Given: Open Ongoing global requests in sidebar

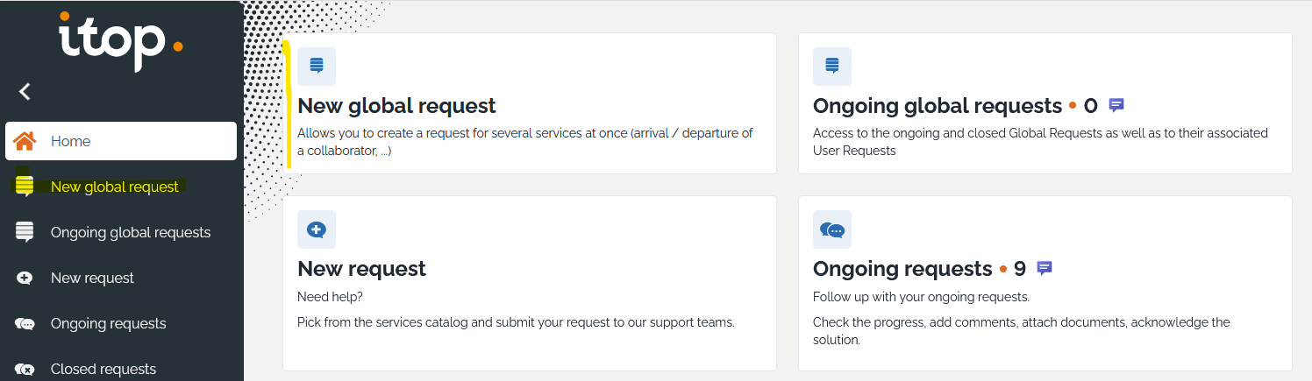Looking at the screenshot, I should [x=130, y=232].
